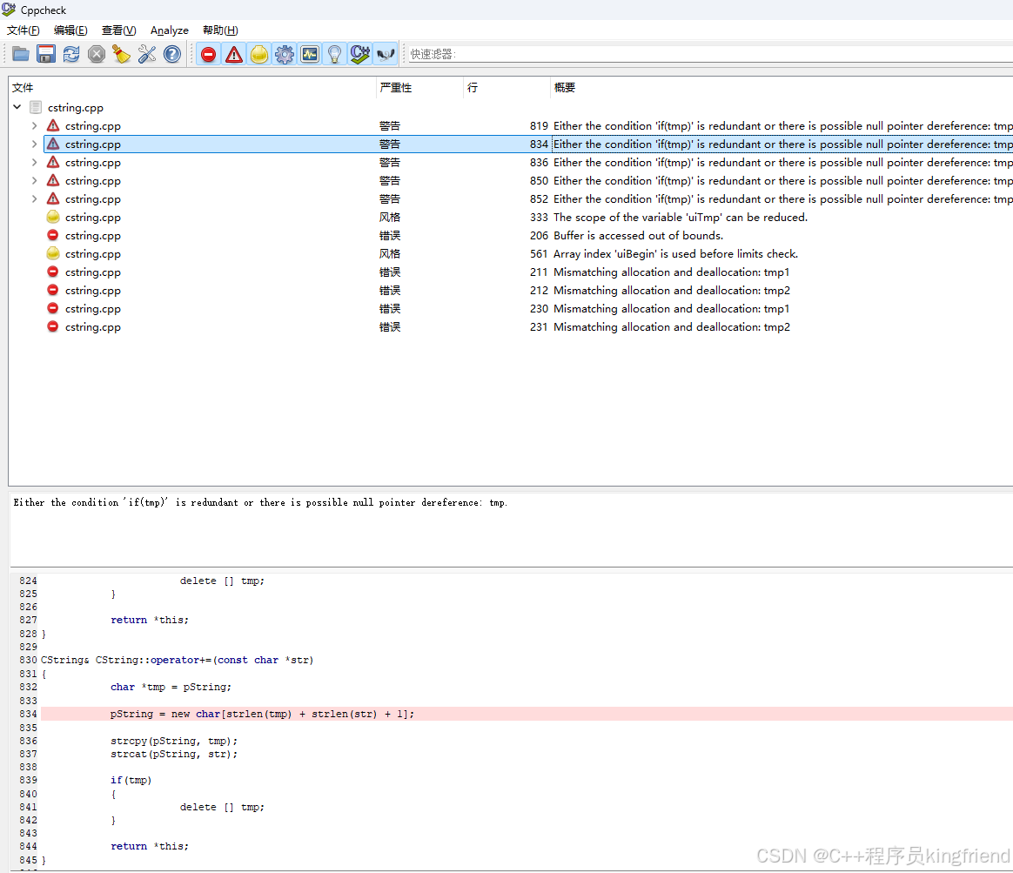Expand the line 850 warning row
The width and height of the screenshot is (1013, 873).
coord(34,181)
